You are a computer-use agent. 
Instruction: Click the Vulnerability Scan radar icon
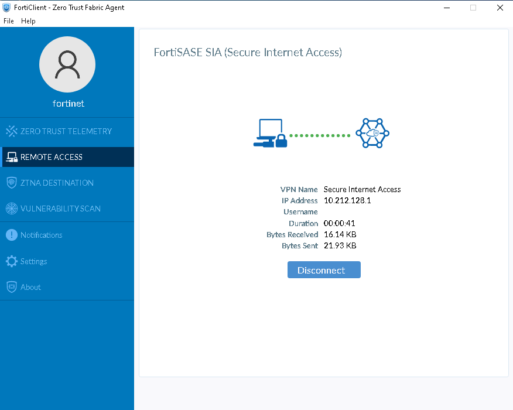click(12, 209)
